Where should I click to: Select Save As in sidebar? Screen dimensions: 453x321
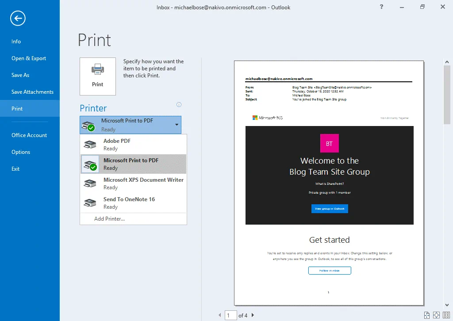20,75
